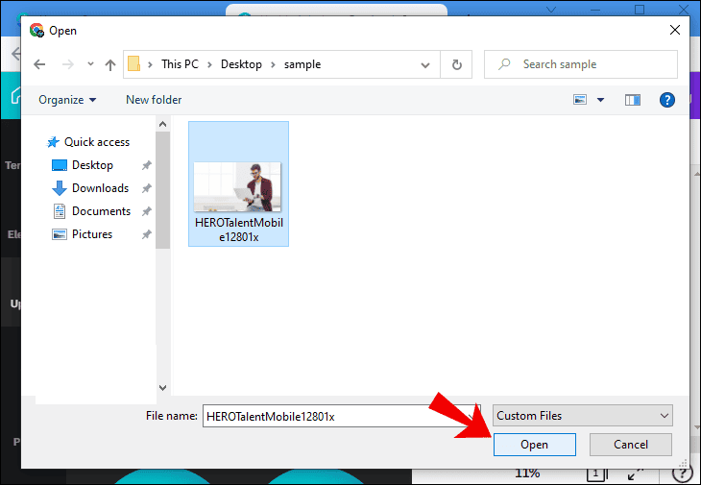Toggle the preview pane icon
The image size is (701, 485).
[632, 100]
